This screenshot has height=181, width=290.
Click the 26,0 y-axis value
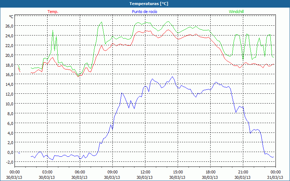click(9, 26)
